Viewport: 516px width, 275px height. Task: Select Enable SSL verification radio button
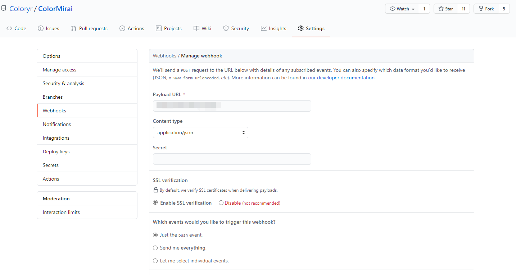tap(155, 202)
